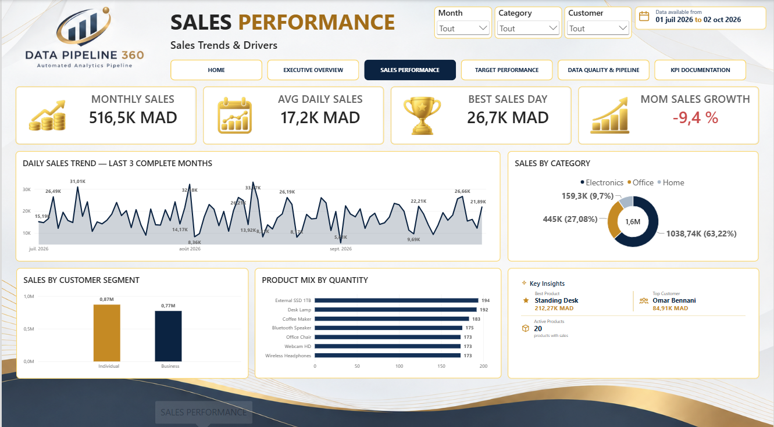The height and width of the screenshot is (427, 774).
Task: Select the Business segment bar
Action: [x=168, y=336]
